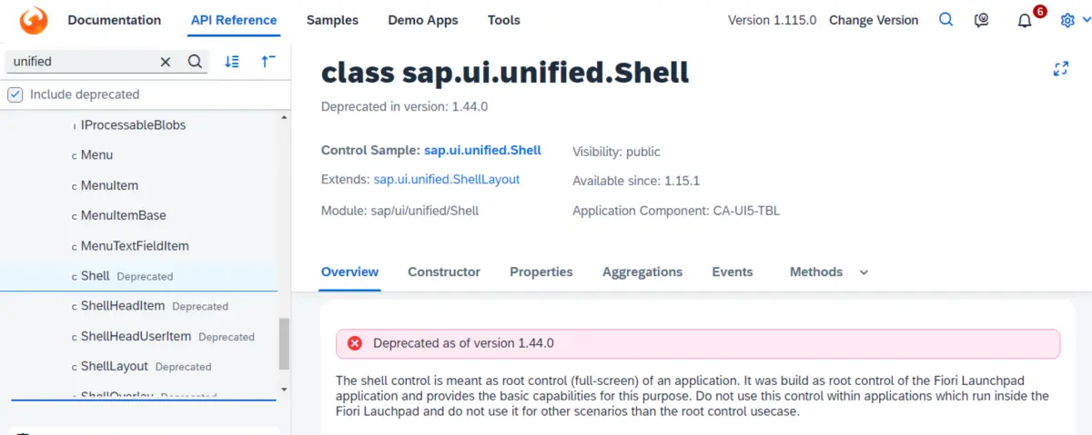Open the Samples menu item

point(332,20)
